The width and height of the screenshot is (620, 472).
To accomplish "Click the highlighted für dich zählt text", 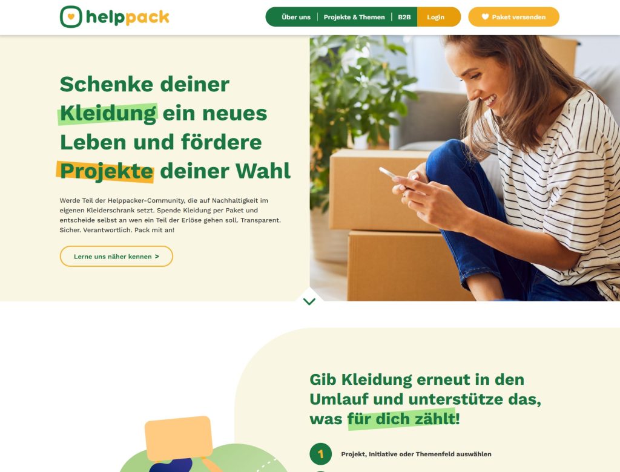I will click(402, 419).
